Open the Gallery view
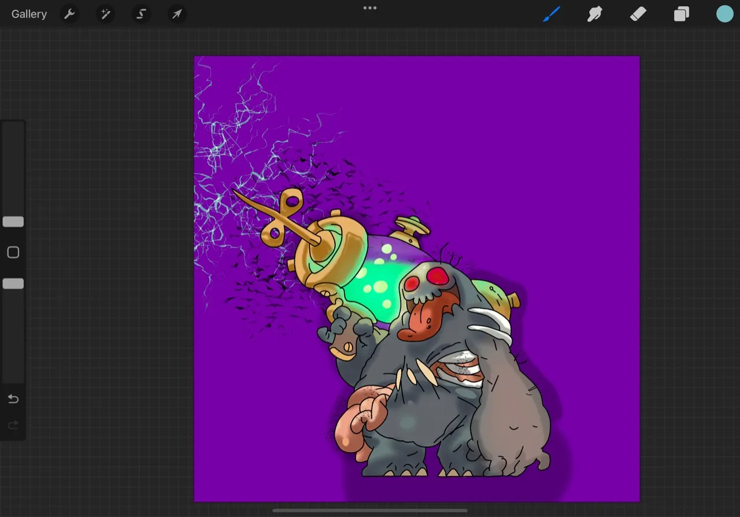 (29, 14)
